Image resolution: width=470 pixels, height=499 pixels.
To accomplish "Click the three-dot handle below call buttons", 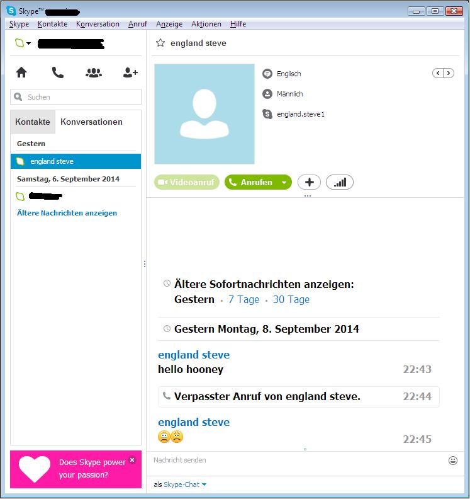I will (307, 196).
